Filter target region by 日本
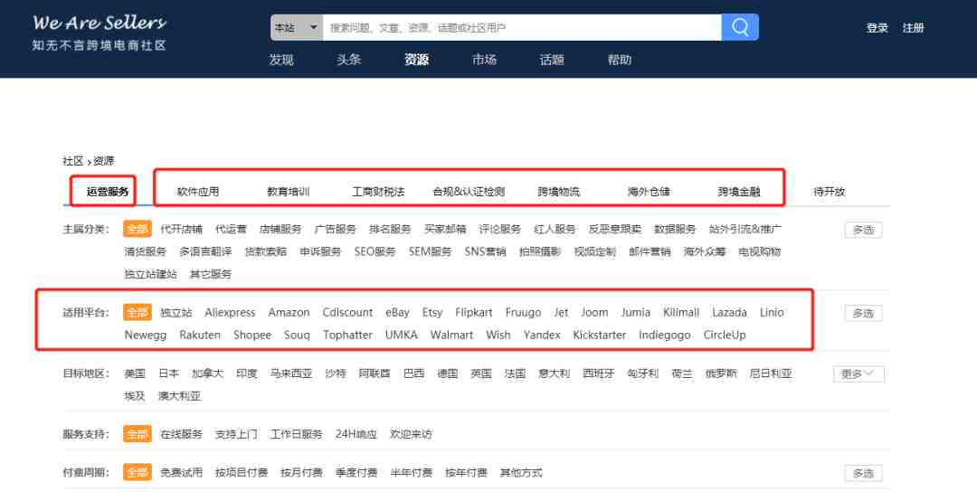The image size is (977, 501). point(168,373)
